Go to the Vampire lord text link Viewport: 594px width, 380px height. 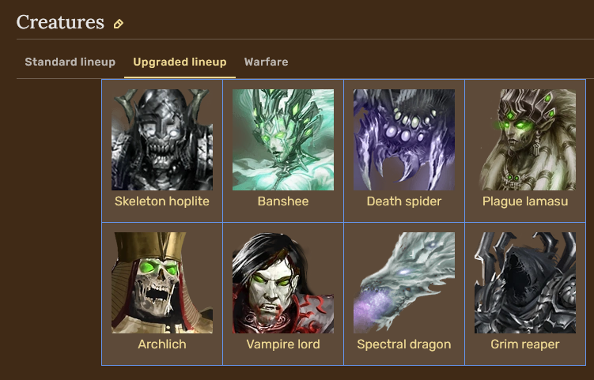pos(283,344)
